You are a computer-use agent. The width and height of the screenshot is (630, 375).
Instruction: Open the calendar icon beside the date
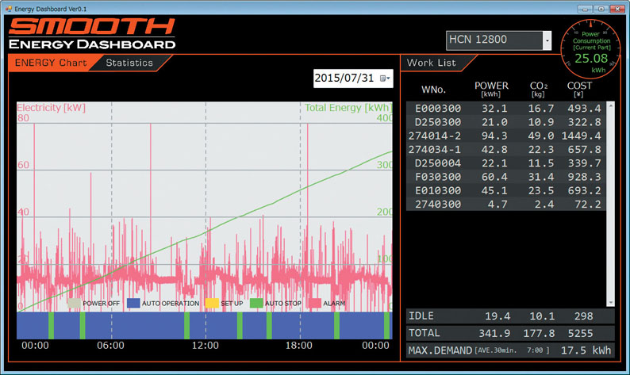(385, 78)
